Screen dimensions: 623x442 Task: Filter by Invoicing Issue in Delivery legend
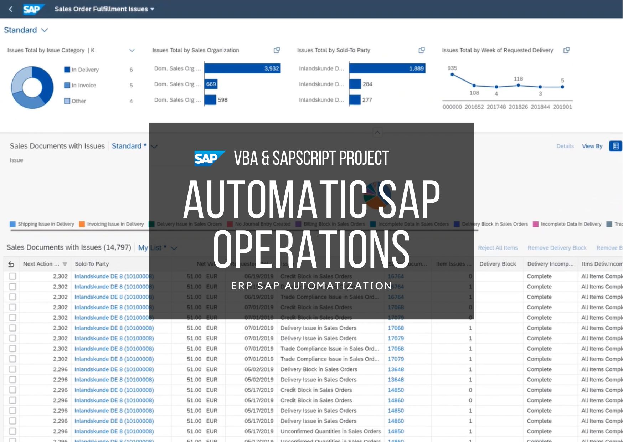(x=112, y=224)
